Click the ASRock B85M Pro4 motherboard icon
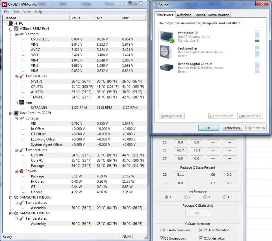Screen dimensions: 272x241 pos(16,29)
